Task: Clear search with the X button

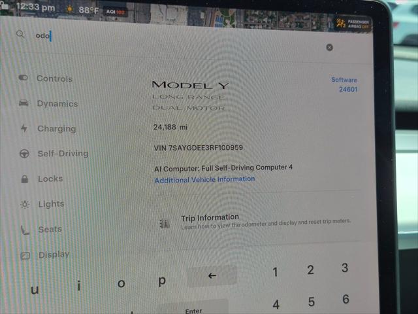Action: coord(329,48)
